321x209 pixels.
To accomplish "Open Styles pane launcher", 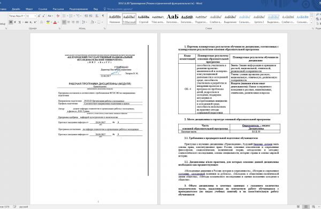I will (312, 28).
